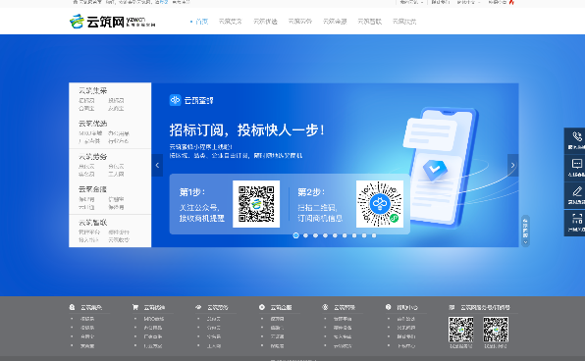Screen dimensions: 585x361
Task: Select the second carousel indicator dot
Action: 305,235
